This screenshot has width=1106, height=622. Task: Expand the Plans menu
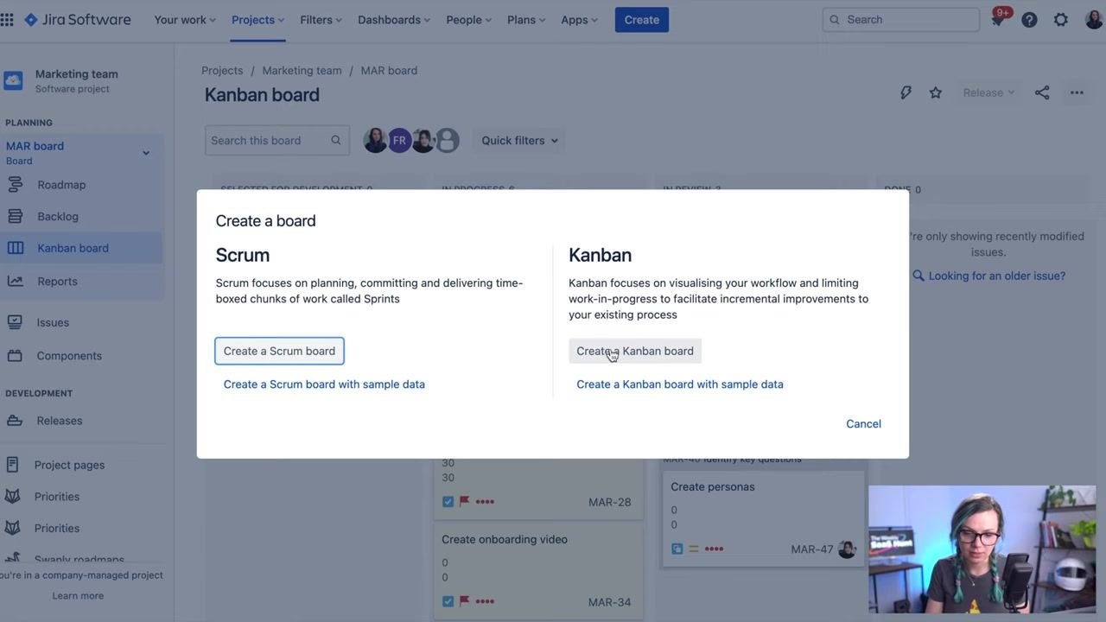(x=526, y=20)
